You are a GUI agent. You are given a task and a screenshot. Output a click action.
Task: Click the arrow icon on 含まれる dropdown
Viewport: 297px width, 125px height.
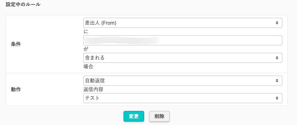coord(277,58)
